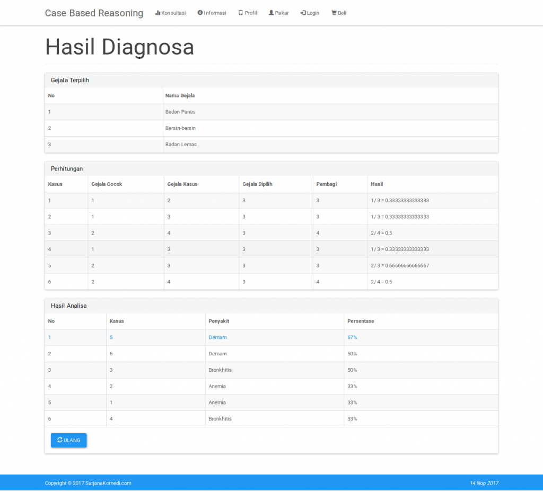Viewport: 543px width, 492px height.
Task: Go to the Informasi menu item
Action: [x=212, y=13]
